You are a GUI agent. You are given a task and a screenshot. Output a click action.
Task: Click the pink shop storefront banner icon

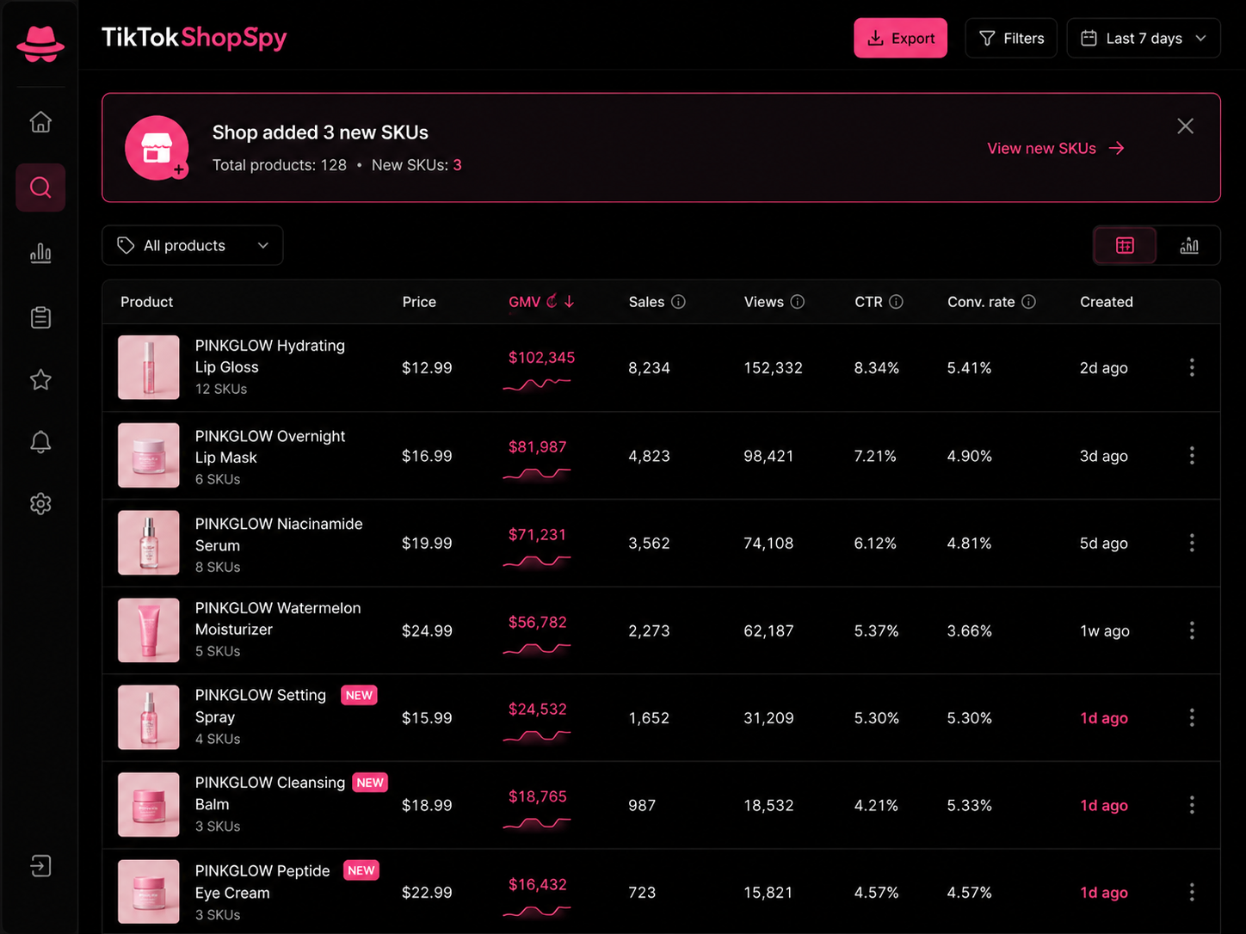(x=157, y=148)
